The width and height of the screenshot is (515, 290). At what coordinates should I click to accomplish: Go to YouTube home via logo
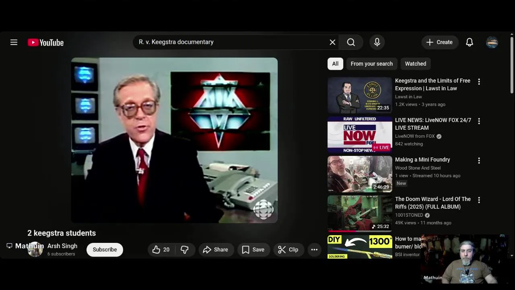(45, 42)
